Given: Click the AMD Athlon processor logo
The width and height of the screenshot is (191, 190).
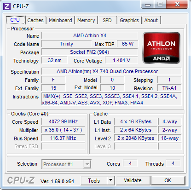Looking at the screenshot, I should click(161, 48).
